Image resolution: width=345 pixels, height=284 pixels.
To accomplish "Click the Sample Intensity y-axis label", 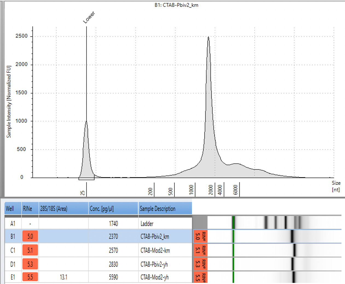I will coord(9,102).
